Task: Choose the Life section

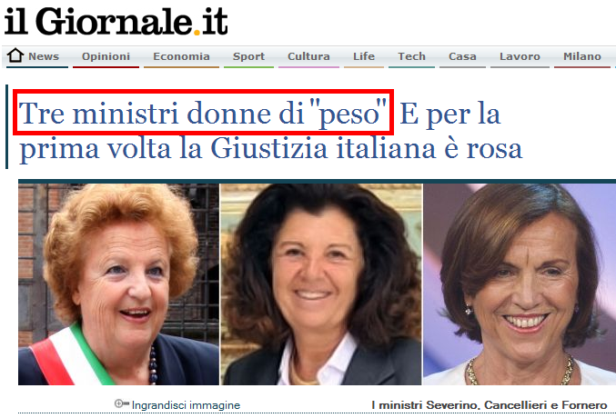Action: (364, 56)
